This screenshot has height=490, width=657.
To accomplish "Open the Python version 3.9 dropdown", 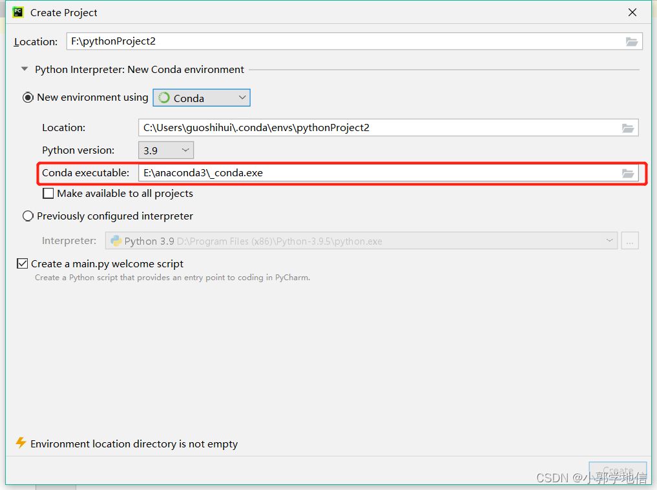I will pyautogui.click(x=166, y=150).
